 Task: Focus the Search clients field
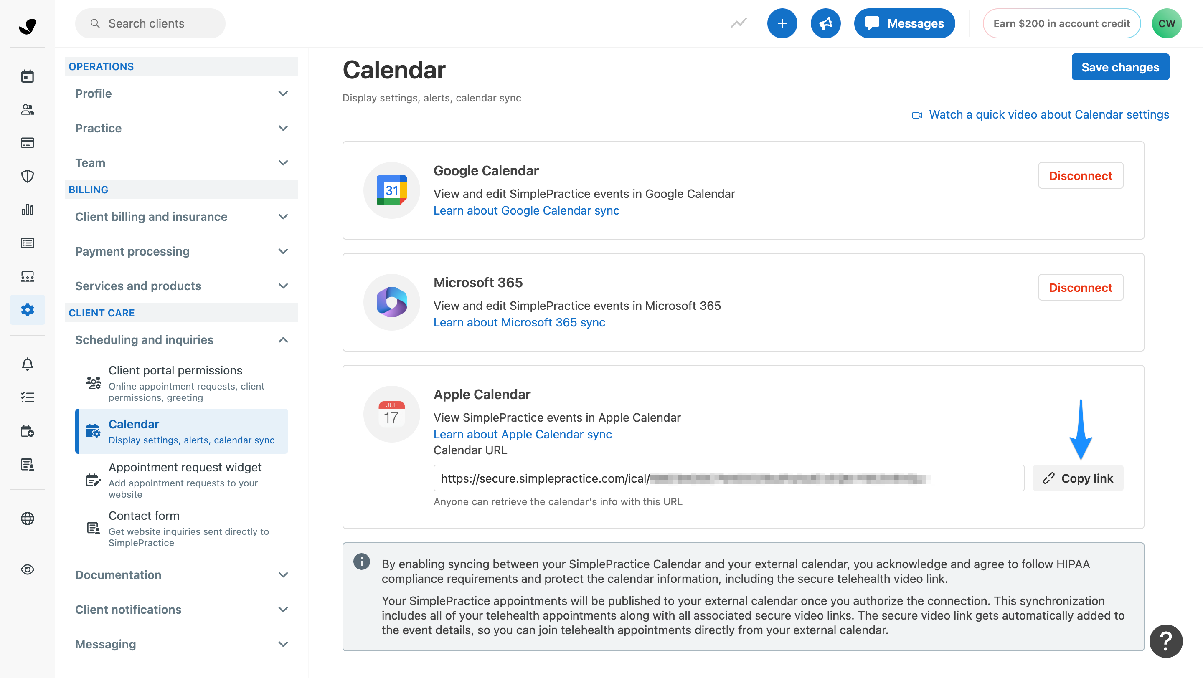[150, 23]
